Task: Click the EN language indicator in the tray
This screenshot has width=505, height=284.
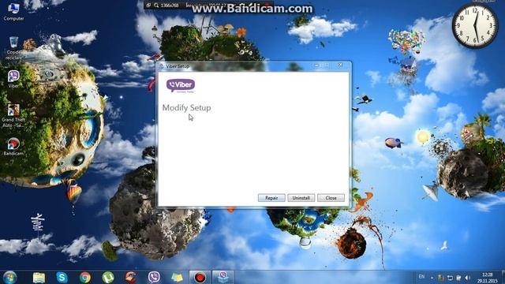Action: click(x=421, y=277)
